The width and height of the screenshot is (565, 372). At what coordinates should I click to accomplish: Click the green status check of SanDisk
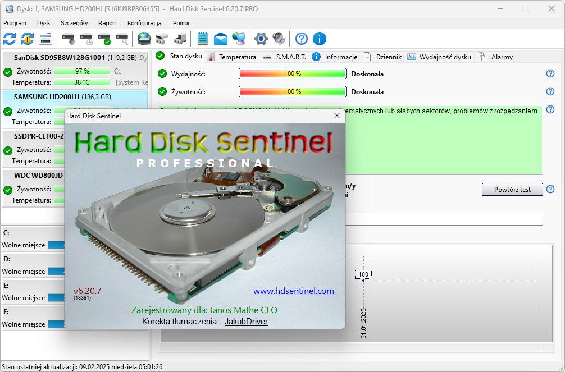coord(7,72)
